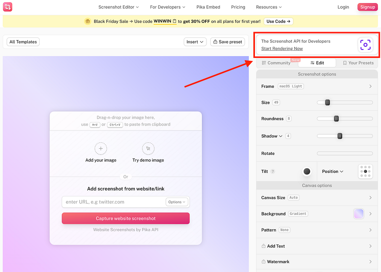Open All Templates
Screen dimensions: 381x272
pos(23,42)
